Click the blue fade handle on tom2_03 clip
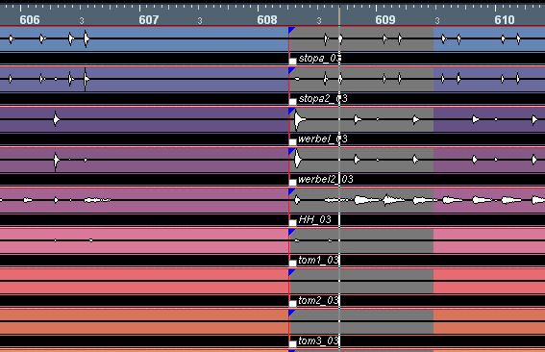The image size is (545, 352). point(291,272)
